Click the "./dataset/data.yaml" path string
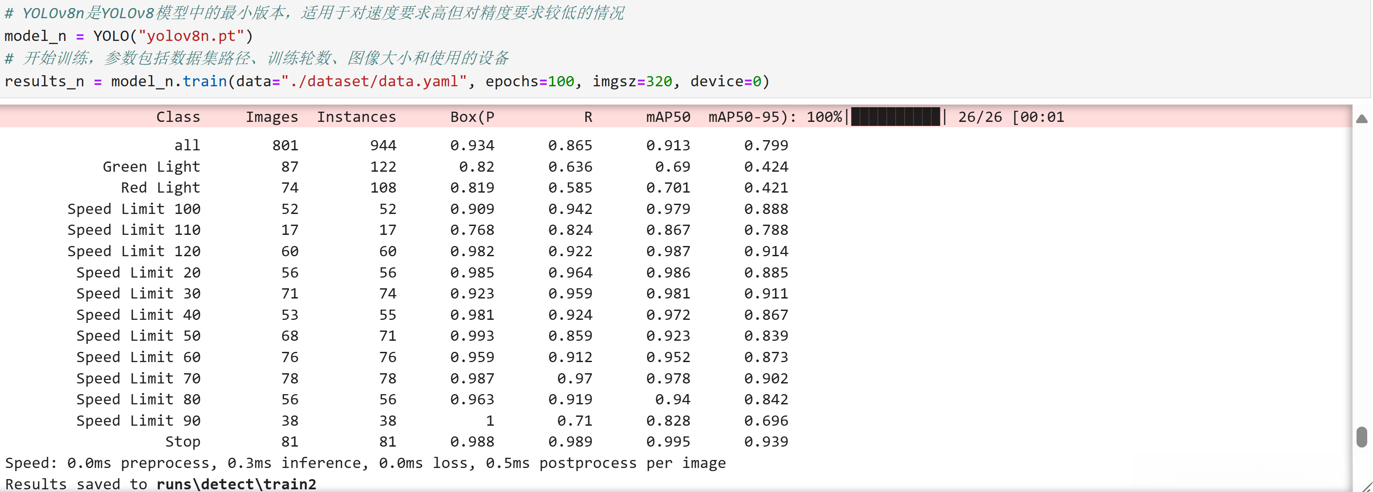Image resolution: width=1373 pixels, height=492 pixels. [x=374, y=81]
